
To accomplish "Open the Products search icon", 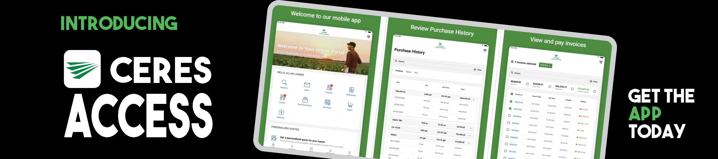I will (284, 83).
